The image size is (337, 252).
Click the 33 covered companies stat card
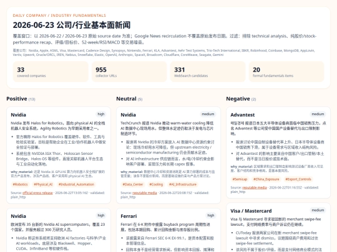click(x=51, y=72)
